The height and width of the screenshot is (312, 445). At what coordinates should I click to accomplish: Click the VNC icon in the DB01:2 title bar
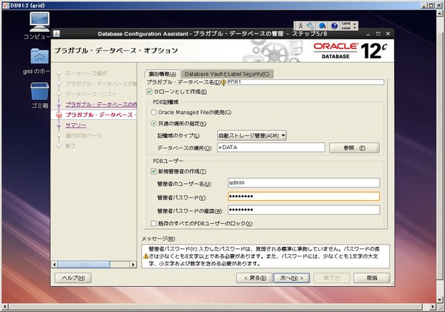pyautogui.click(x=5, y=5)
